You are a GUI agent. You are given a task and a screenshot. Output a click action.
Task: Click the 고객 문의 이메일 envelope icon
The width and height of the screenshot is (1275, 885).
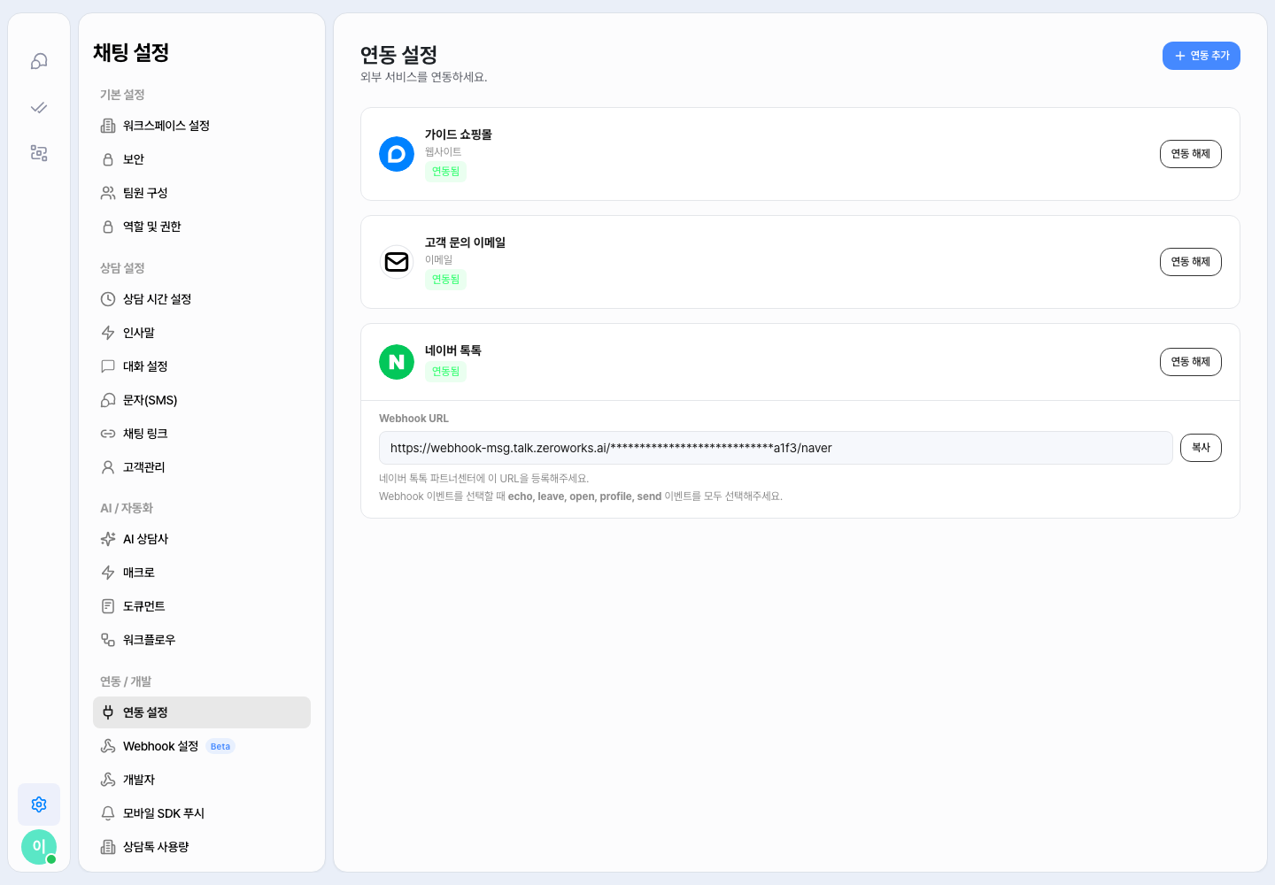(397, 262)
